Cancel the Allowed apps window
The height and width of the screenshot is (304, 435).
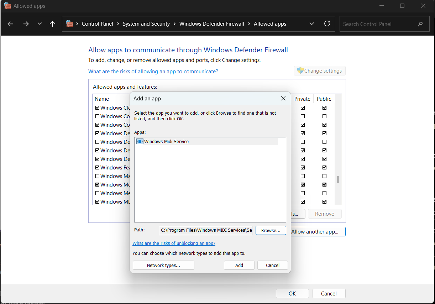pyautogui.click(x=329, y=293)
